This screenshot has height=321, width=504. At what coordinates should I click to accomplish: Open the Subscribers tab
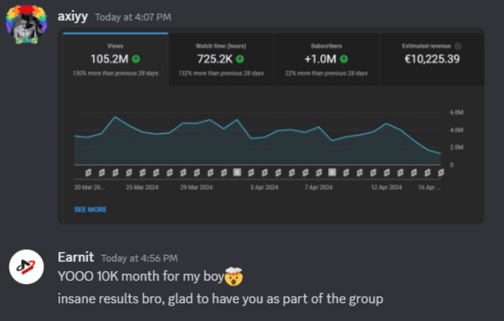tap(326, 59)
